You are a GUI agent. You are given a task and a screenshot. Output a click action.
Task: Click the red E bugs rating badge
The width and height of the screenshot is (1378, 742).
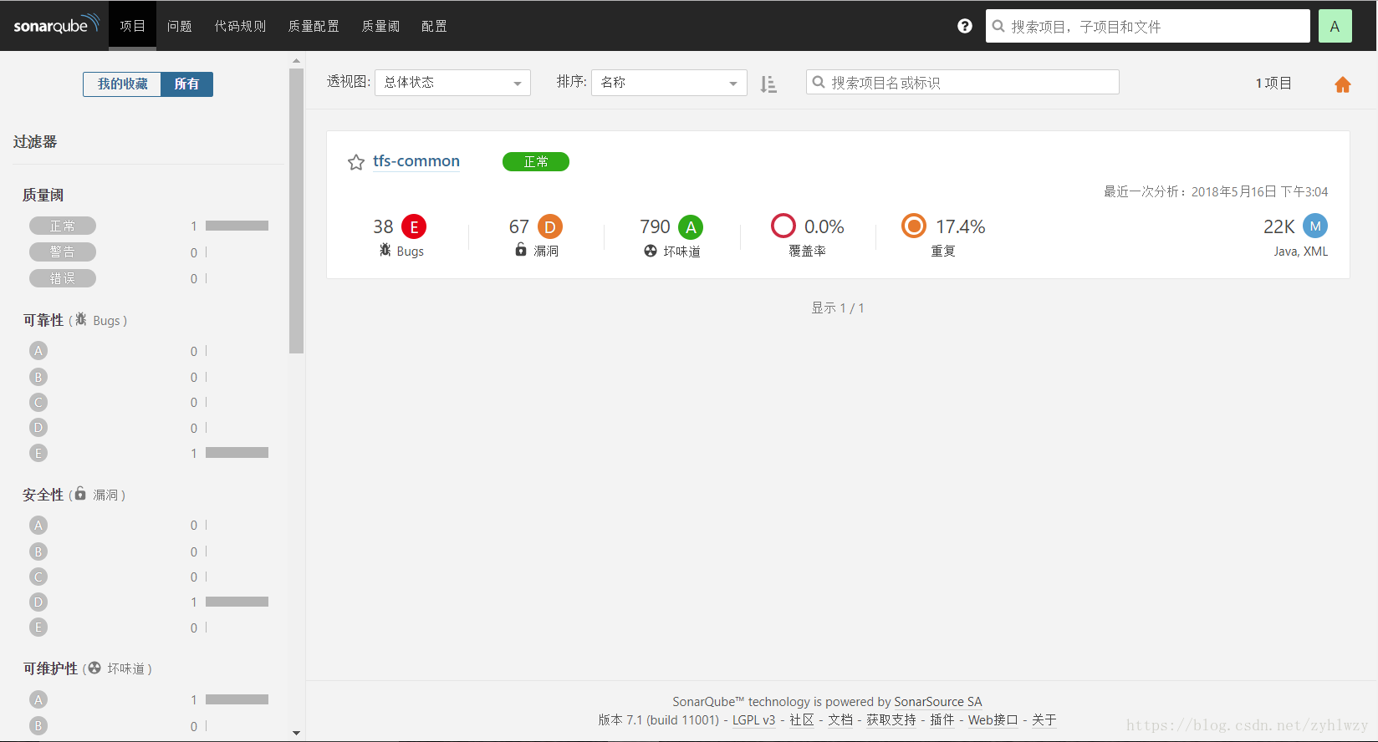[414, 226]
